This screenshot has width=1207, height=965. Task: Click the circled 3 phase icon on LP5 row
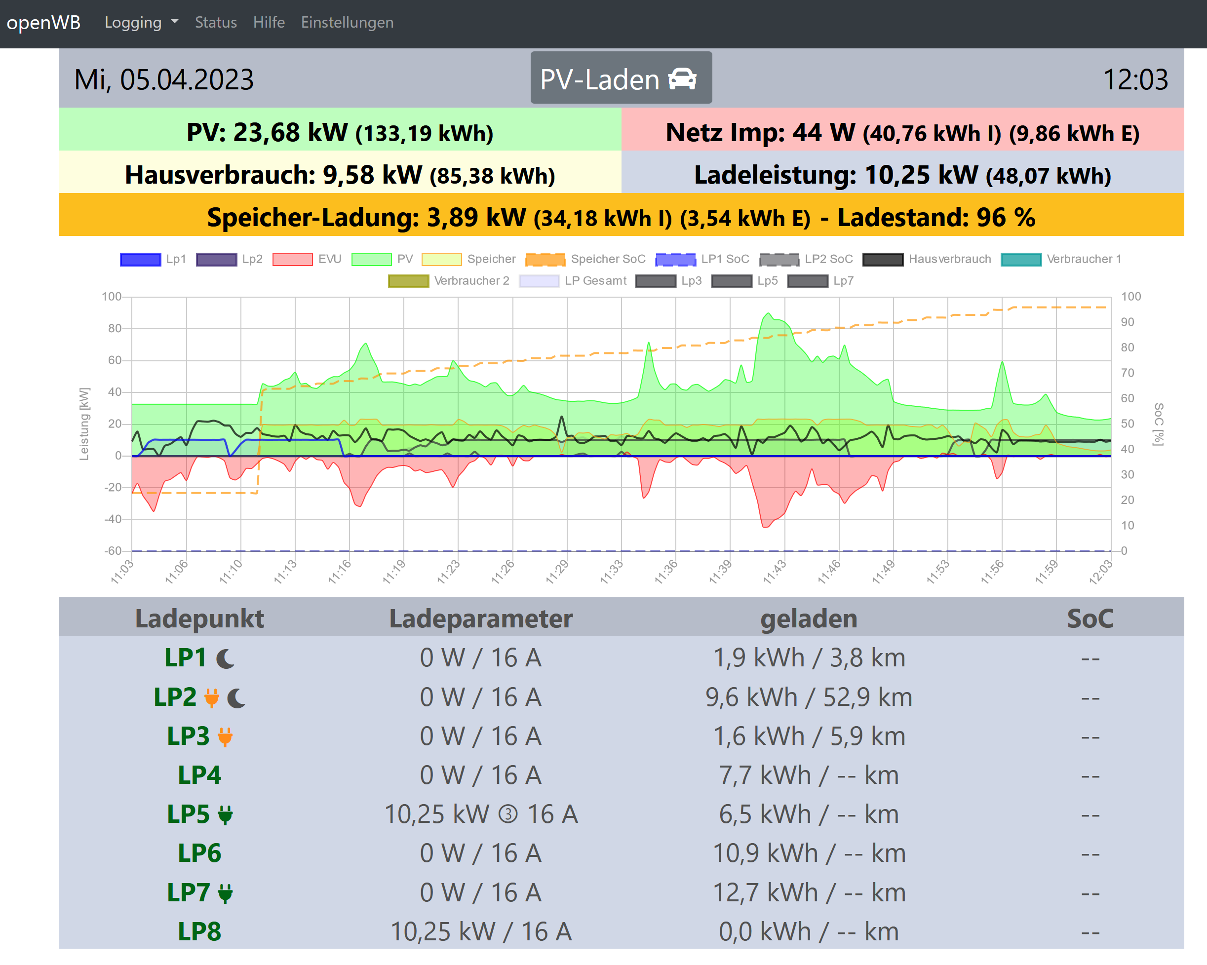coord(508,814)
